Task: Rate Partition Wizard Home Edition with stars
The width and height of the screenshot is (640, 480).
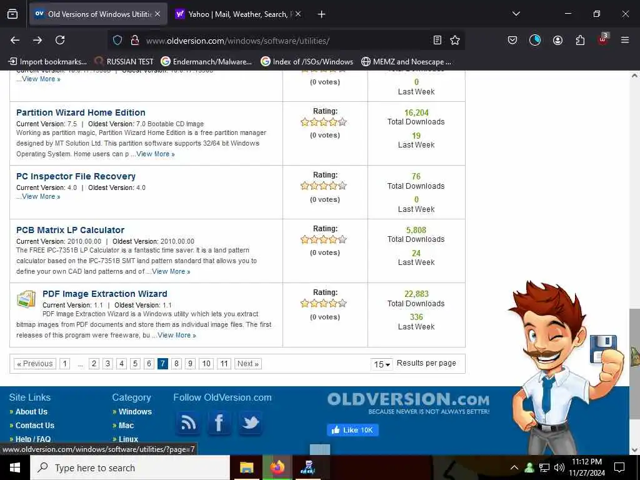Action: (x=324, y=122)
